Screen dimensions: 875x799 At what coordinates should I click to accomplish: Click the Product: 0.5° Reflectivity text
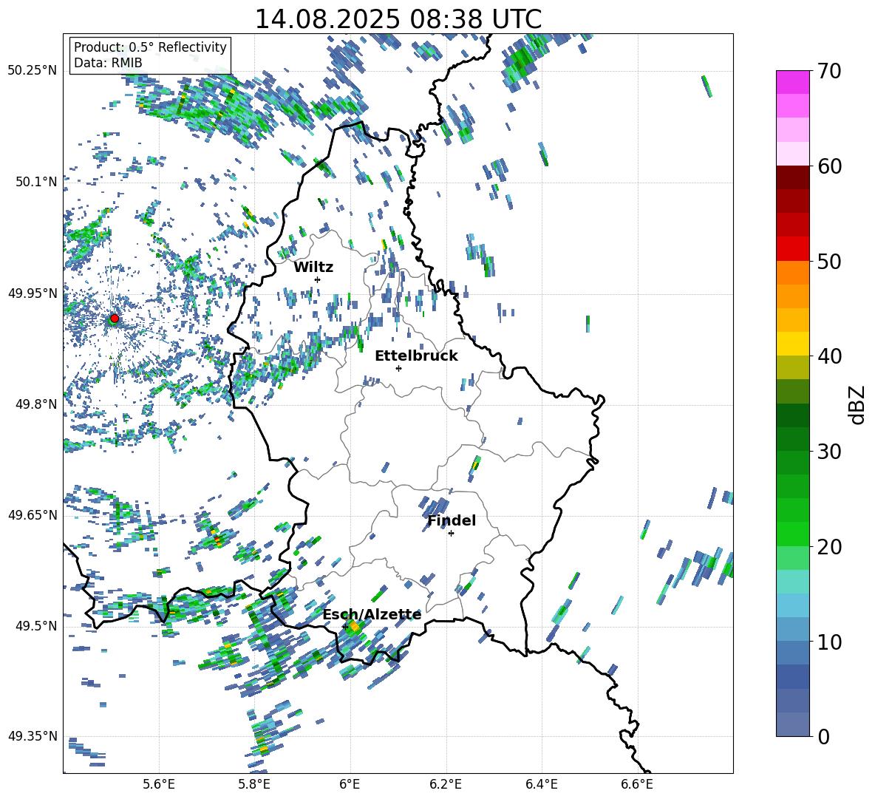[150, 47]
